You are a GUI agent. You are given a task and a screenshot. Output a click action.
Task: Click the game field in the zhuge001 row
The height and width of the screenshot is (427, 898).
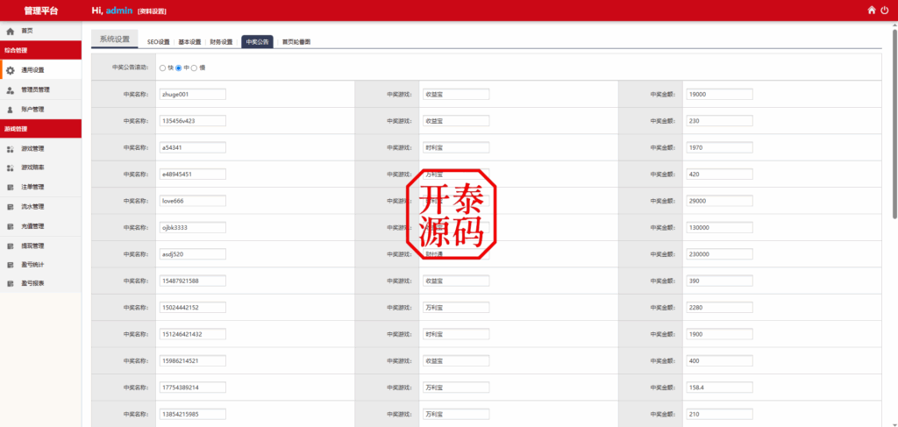pos(456,95)
